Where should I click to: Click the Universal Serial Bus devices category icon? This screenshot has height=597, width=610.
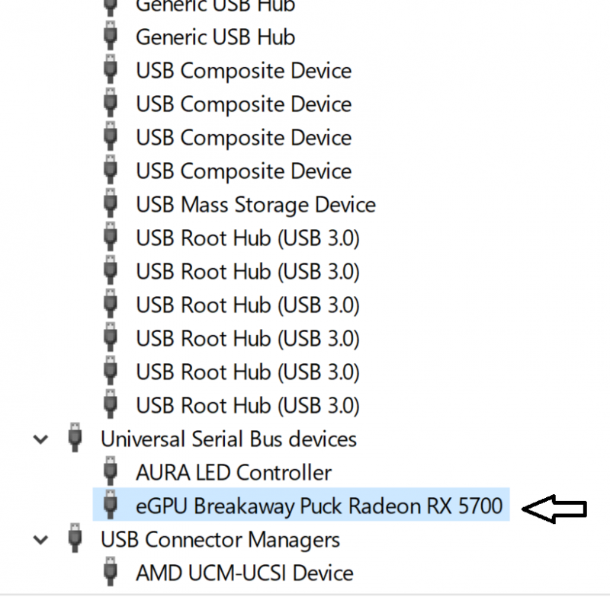[75, 439]
